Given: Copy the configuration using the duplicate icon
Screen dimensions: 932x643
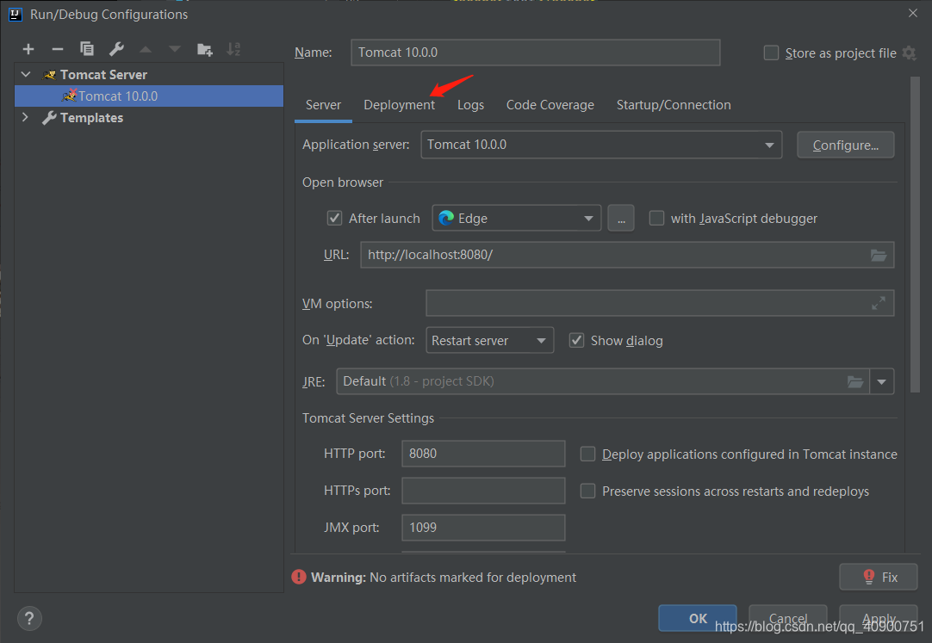Looking at the screenshot, I should point(87,49).
